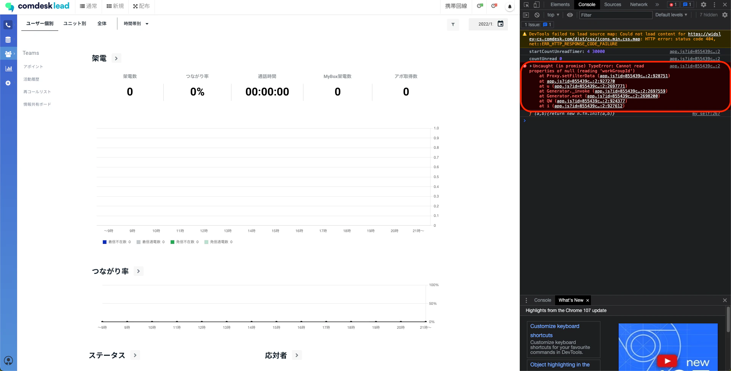This screenshot has height=371, width=731.
Task: Expand the ステータス section chevron
Action: (135, 355)
